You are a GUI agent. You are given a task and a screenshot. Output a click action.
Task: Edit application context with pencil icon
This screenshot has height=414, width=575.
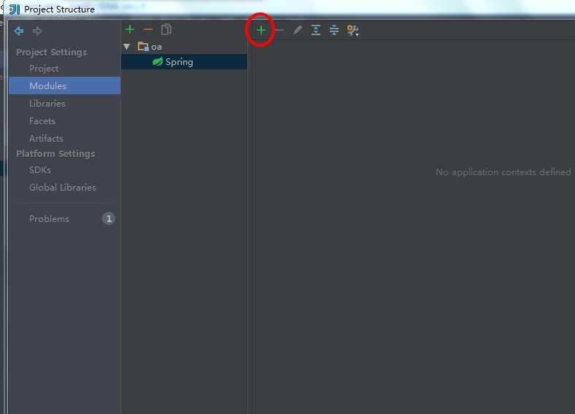298,30
